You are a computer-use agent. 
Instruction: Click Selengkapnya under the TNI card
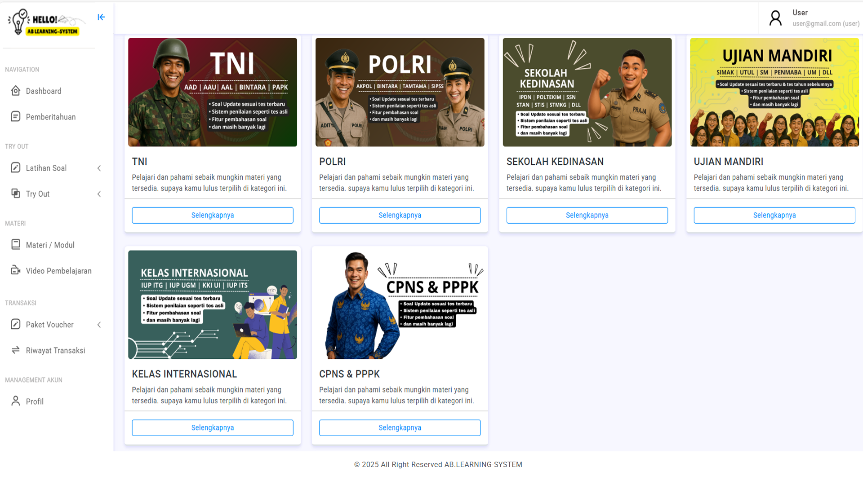coord(213,215)
